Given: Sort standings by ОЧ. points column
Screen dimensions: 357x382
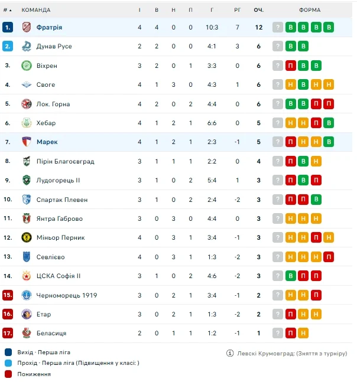Looking at the screenshot, I should (258, 10).
